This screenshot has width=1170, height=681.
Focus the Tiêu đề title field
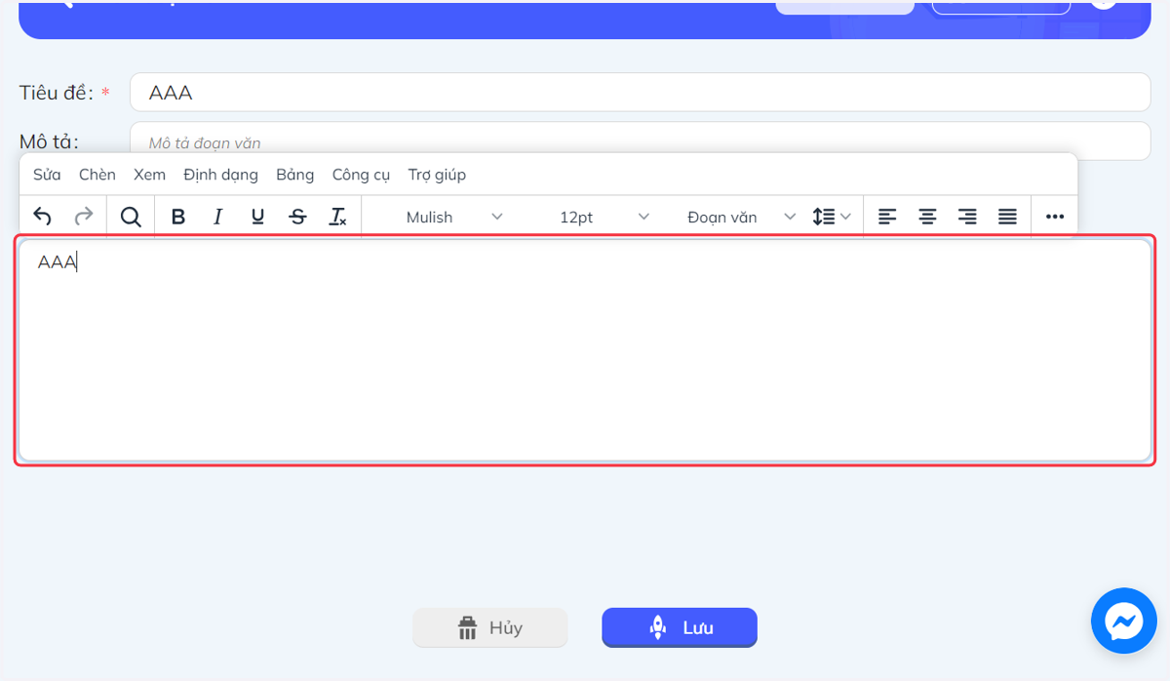[641, 93]
